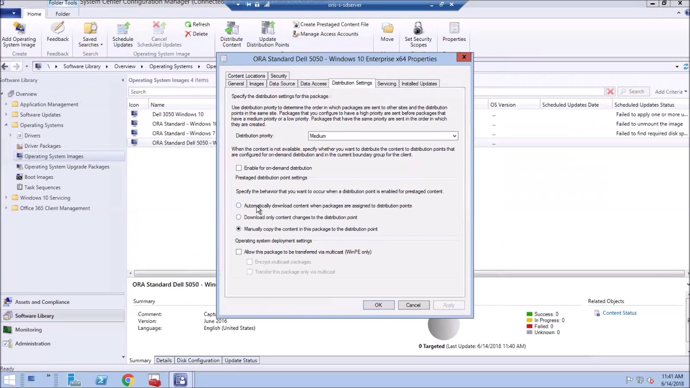Click Cancel in properties dialog

(413, 305)
